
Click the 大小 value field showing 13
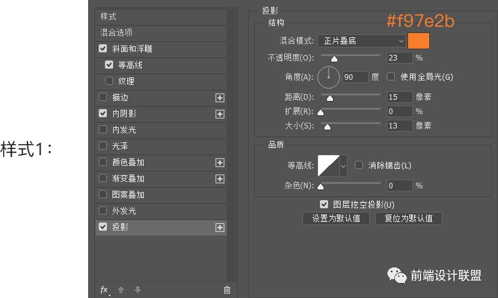(399, 125)
